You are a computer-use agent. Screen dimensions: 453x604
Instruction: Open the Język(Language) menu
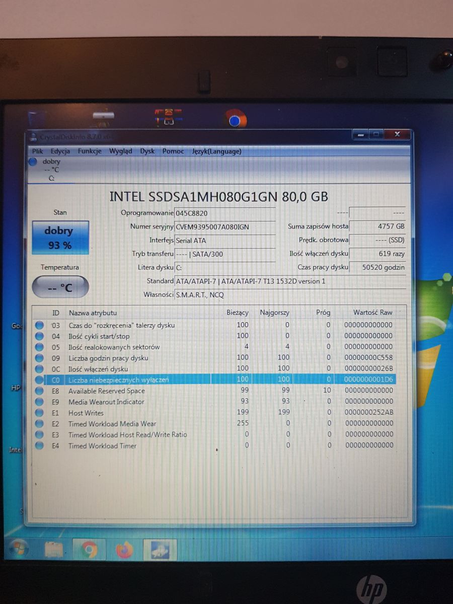(216, 151)
